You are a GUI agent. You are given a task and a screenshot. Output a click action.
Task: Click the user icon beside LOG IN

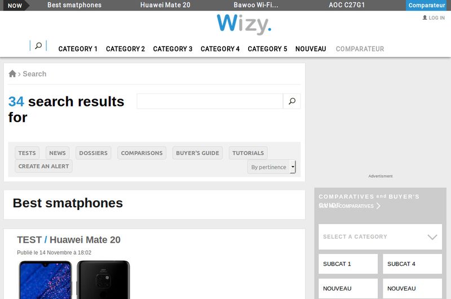[425, 17]
